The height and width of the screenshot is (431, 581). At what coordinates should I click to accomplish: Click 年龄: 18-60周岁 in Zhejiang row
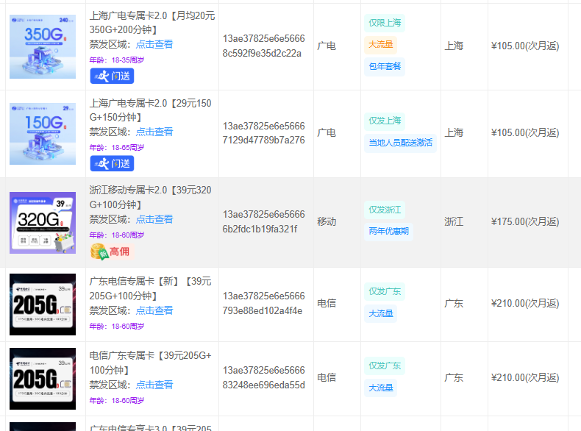tap(117, 235)
